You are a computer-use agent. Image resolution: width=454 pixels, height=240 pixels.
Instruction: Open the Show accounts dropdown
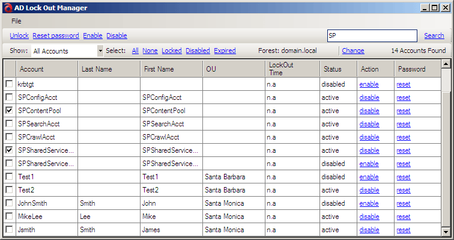(100, 51)
